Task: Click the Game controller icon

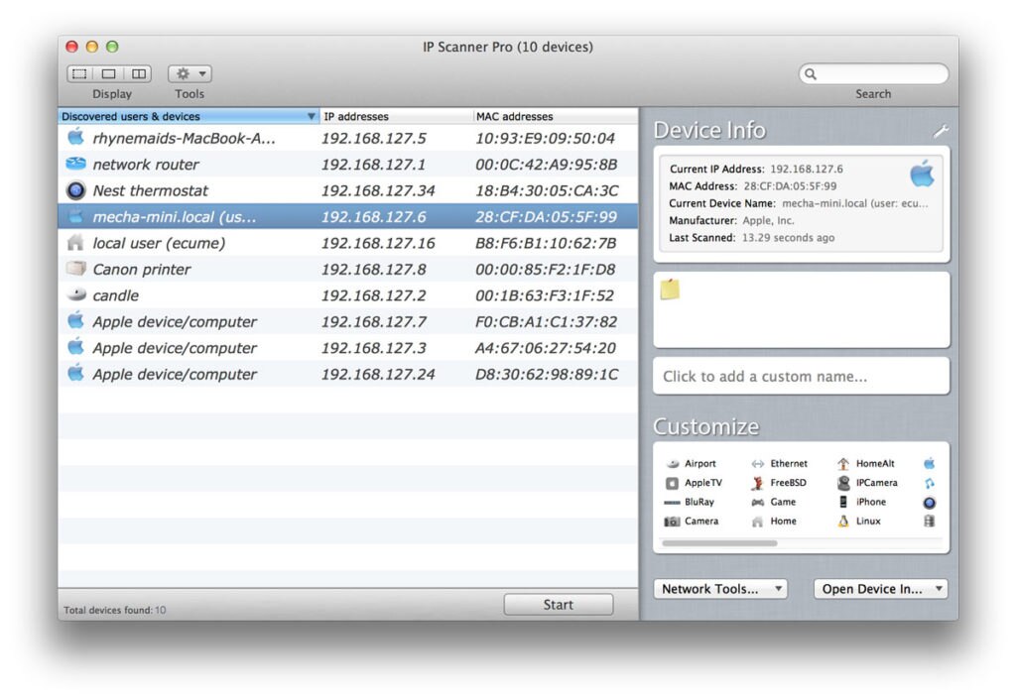Action: [x=758, y=502]
